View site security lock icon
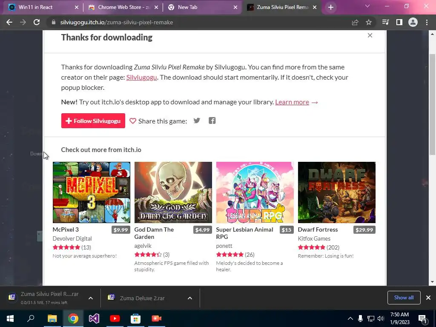The image size is (436, 327). pyautogui.click(x=54, y=22)
